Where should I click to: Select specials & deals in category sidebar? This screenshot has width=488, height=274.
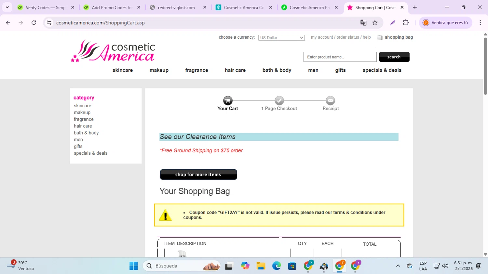[x=90, y=153]
